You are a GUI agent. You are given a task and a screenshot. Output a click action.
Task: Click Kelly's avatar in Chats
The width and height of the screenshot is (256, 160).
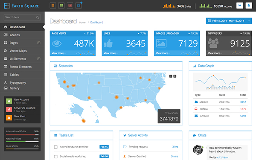(198, 150)
